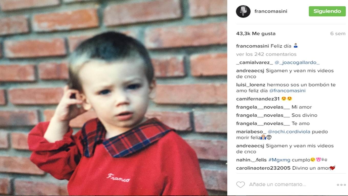The height and width of the screenshot is (196, 348).
Task: Visit commenter _camialvarez_ profile
Action: click(254, 62)
